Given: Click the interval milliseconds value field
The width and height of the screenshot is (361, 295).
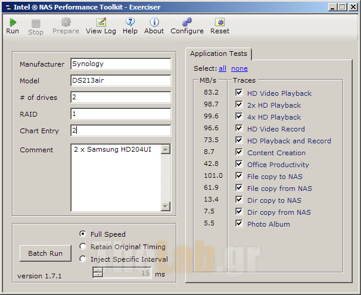Looking at the screenshot, I should point(127,273).
